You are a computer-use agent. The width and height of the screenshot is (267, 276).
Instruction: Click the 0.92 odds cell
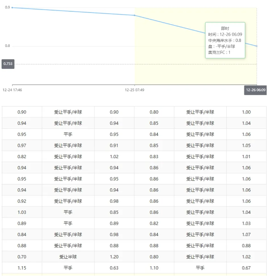click(22, 201)
